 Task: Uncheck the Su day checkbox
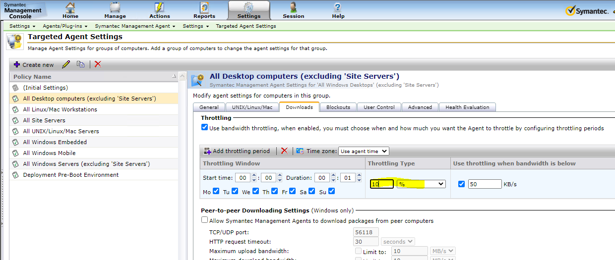click(x=332, y=191)
